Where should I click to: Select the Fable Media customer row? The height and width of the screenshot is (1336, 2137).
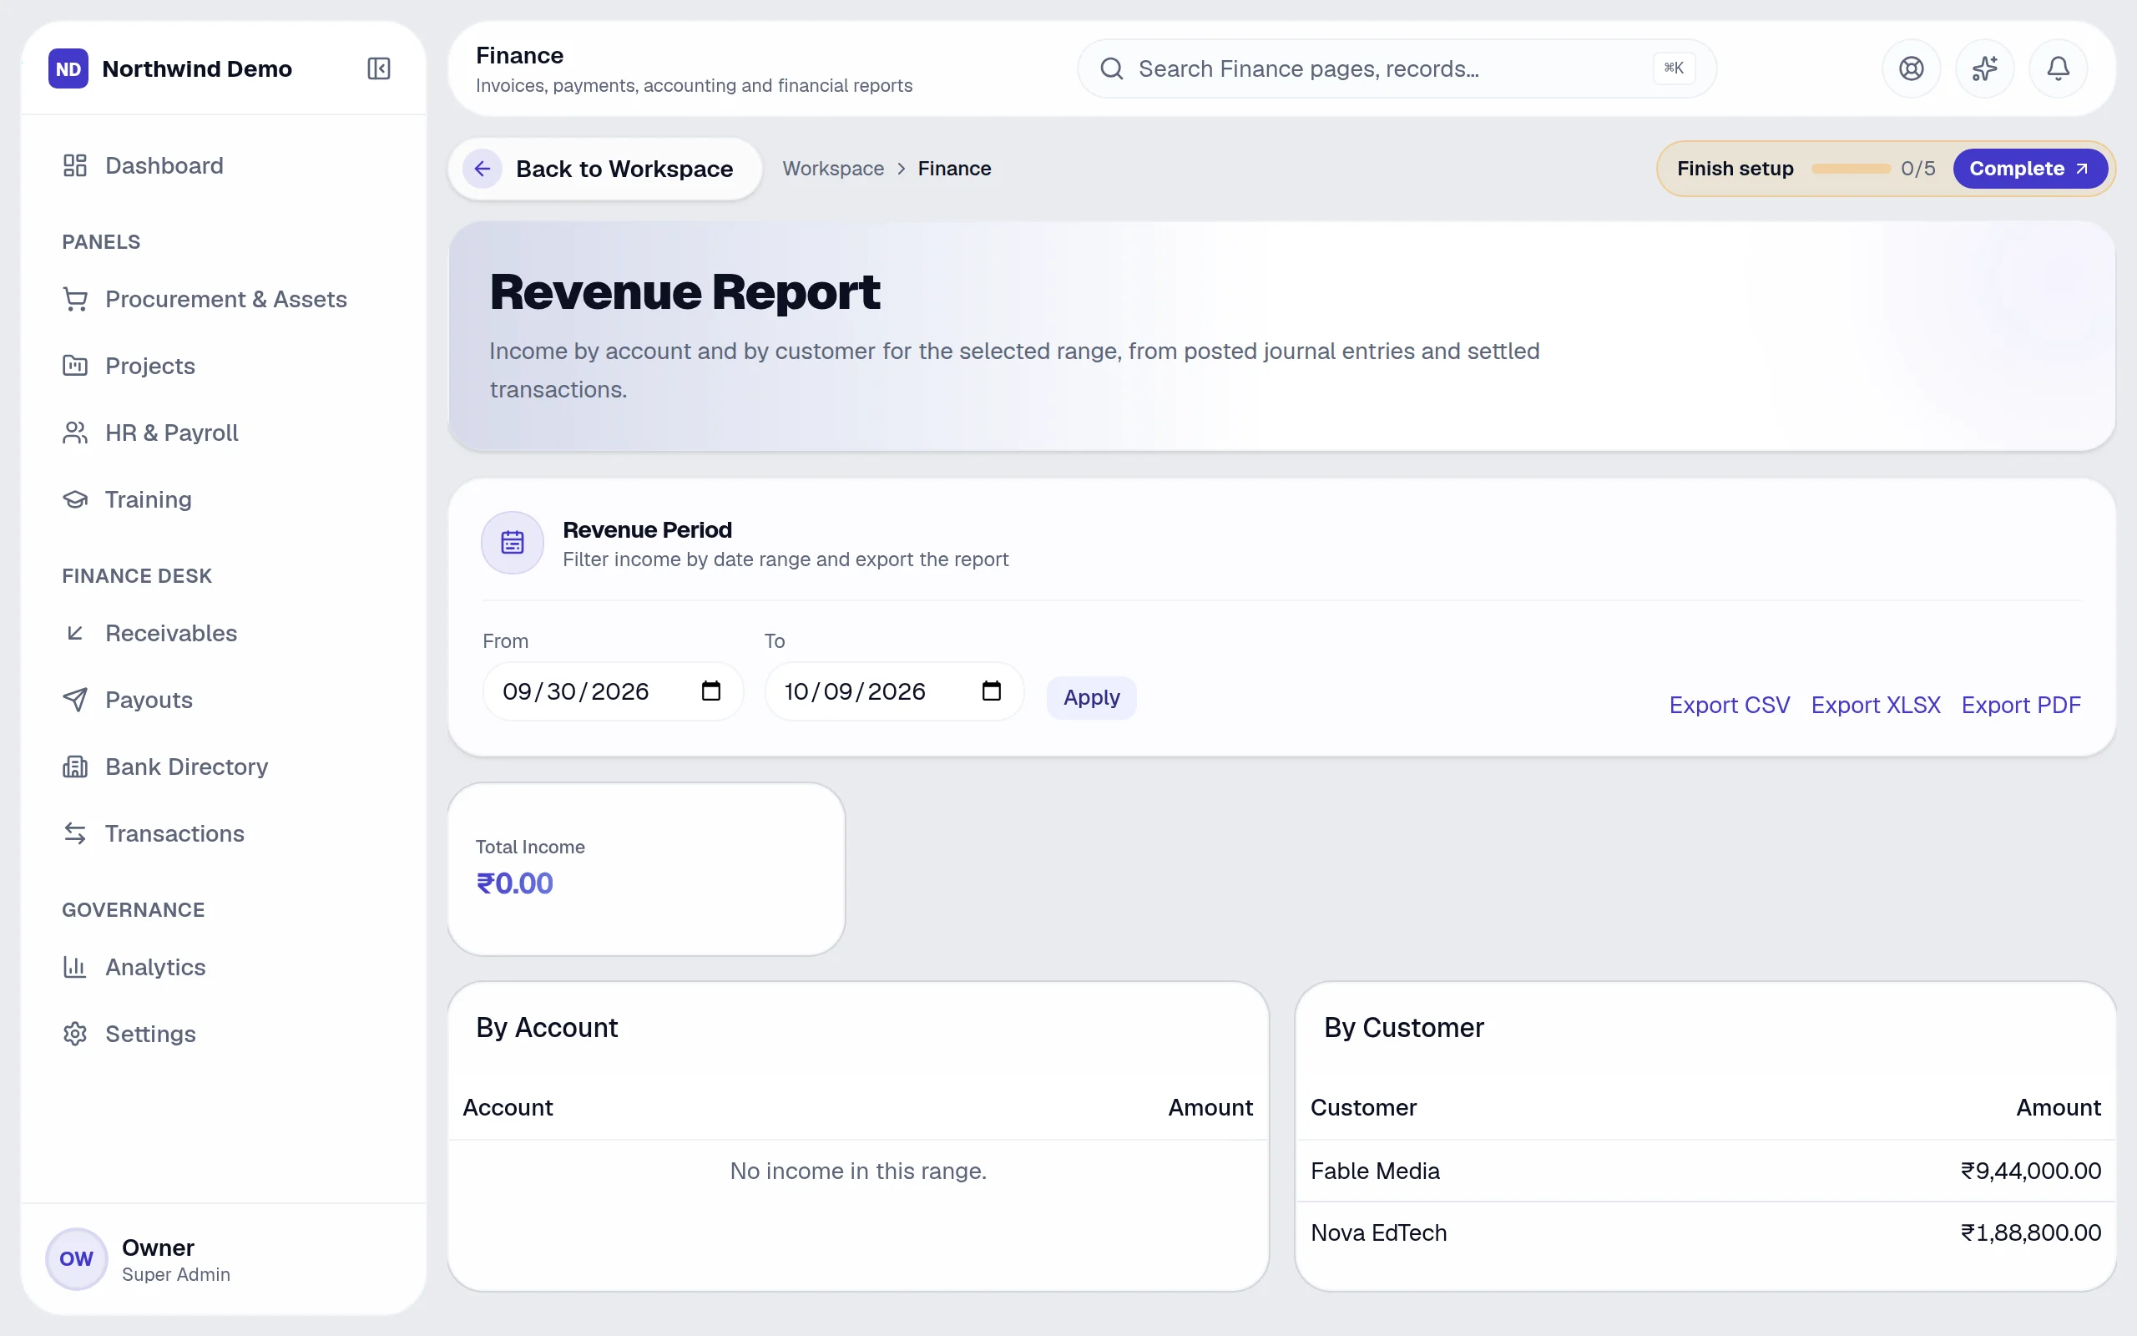point(1705,1171)
